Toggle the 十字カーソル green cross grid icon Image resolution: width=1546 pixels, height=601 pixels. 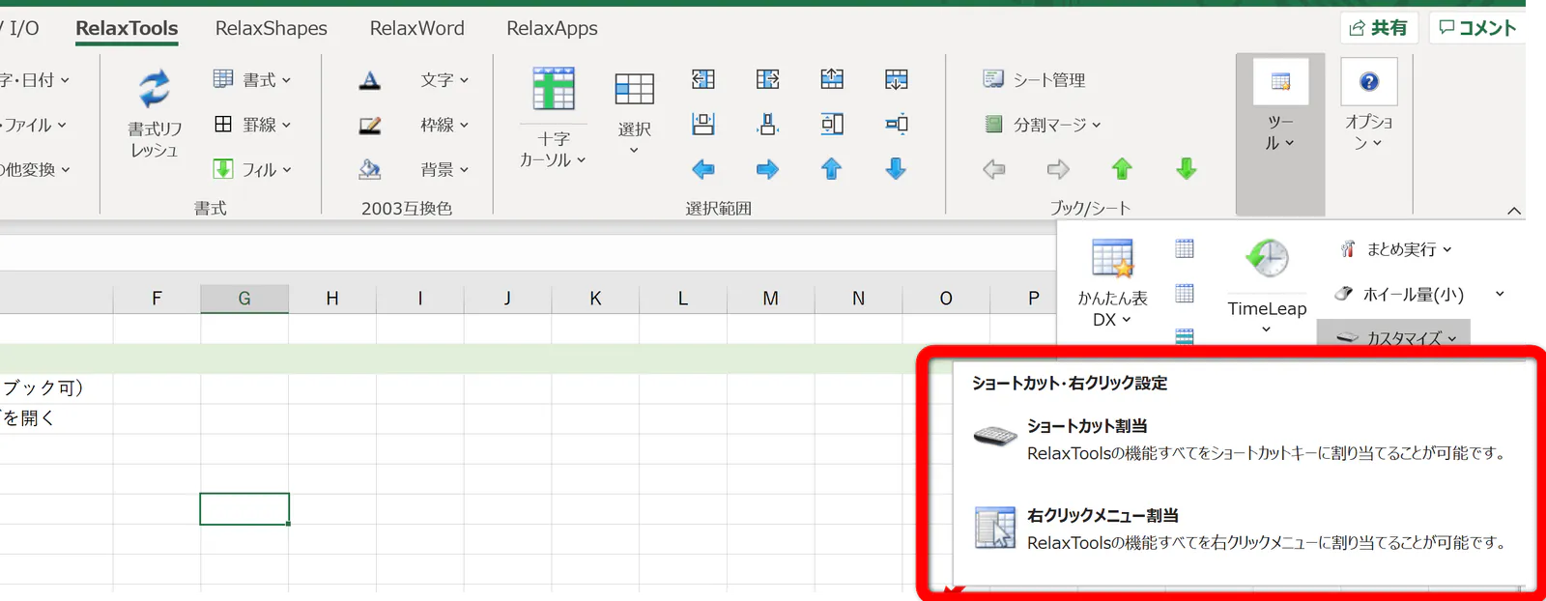[x=554, y=89]
